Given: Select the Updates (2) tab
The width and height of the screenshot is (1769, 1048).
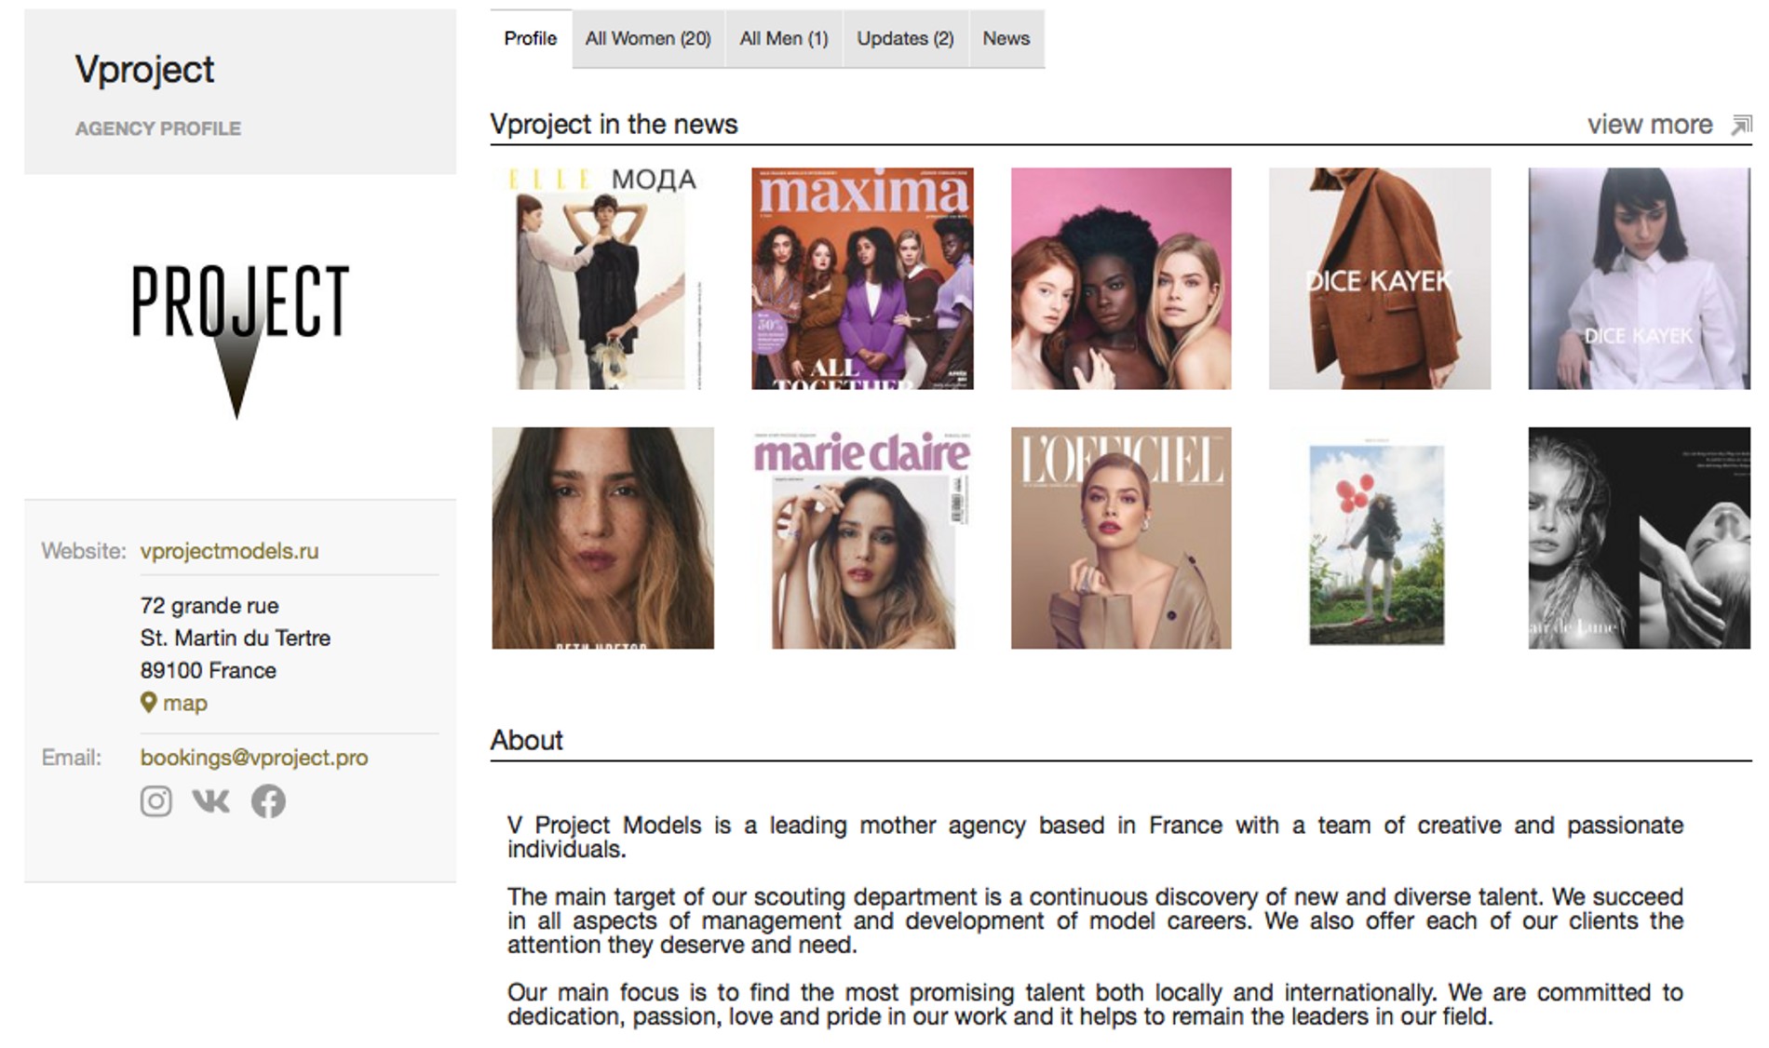Looking at the screenshot, I should coord(905,38).
